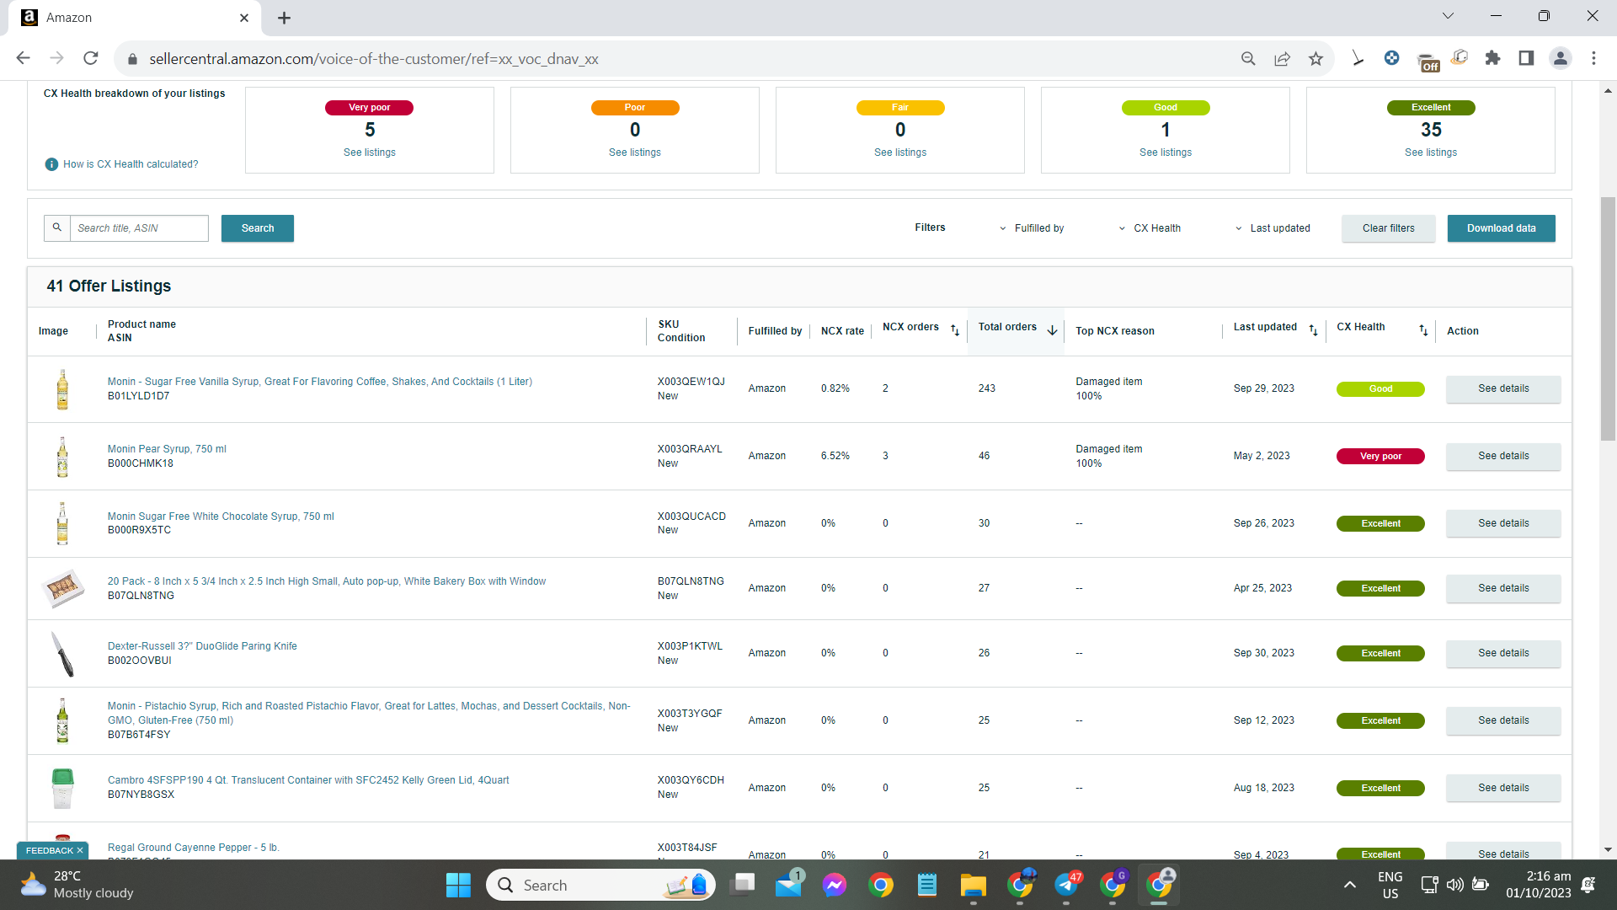Open Telegram from the taskbar
The height and width of the screenshot is (910, 1617).
pos(1066,886)
